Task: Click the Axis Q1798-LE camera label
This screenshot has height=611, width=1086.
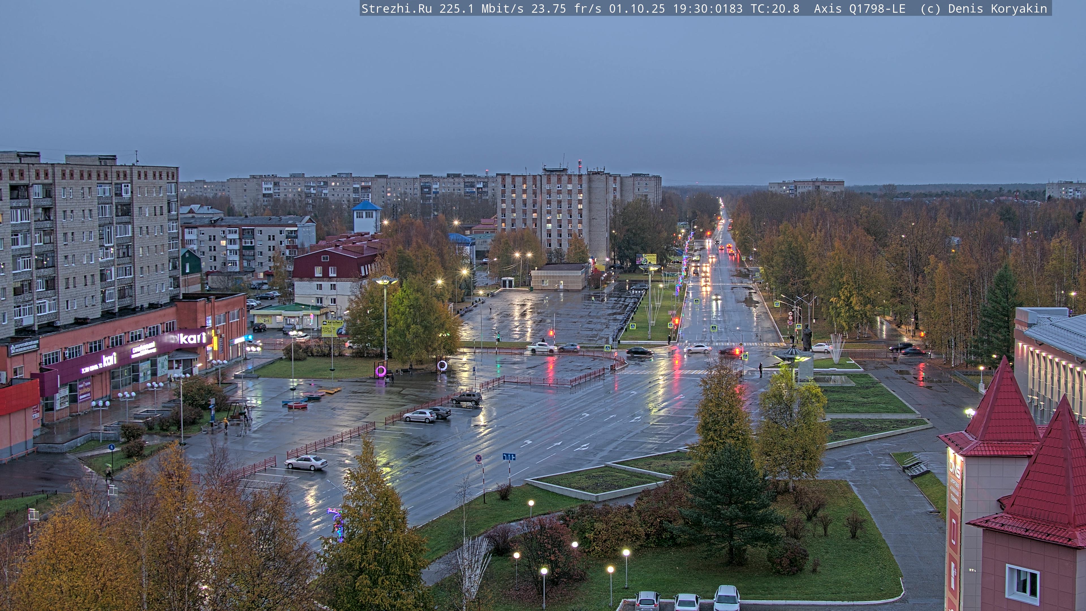Action: point(859,9)
